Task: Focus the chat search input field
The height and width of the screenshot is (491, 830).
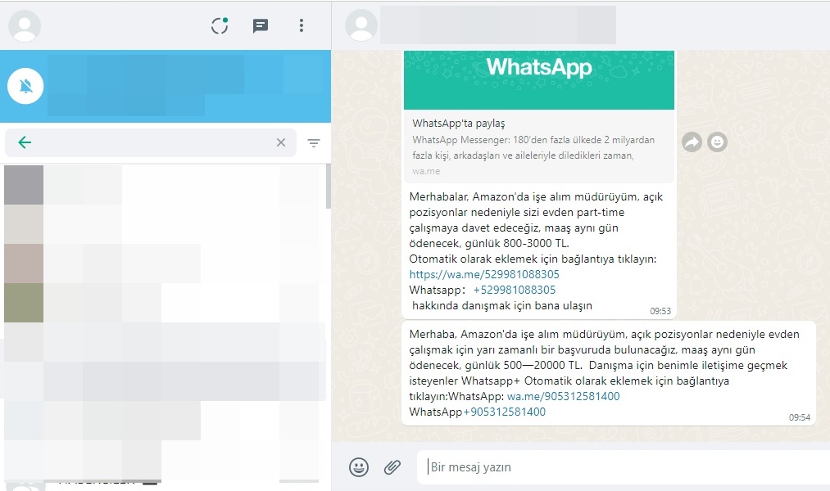Action: [x=151, y=142]
